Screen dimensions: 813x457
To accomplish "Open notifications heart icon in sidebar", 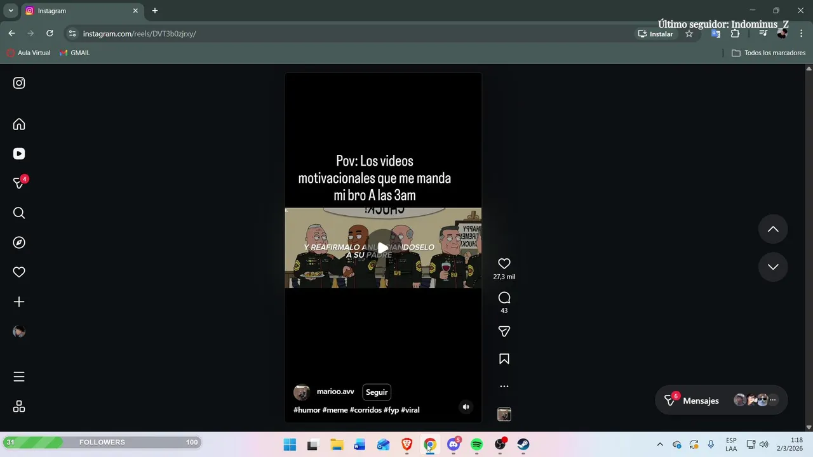I will click(x=19, y=272).
